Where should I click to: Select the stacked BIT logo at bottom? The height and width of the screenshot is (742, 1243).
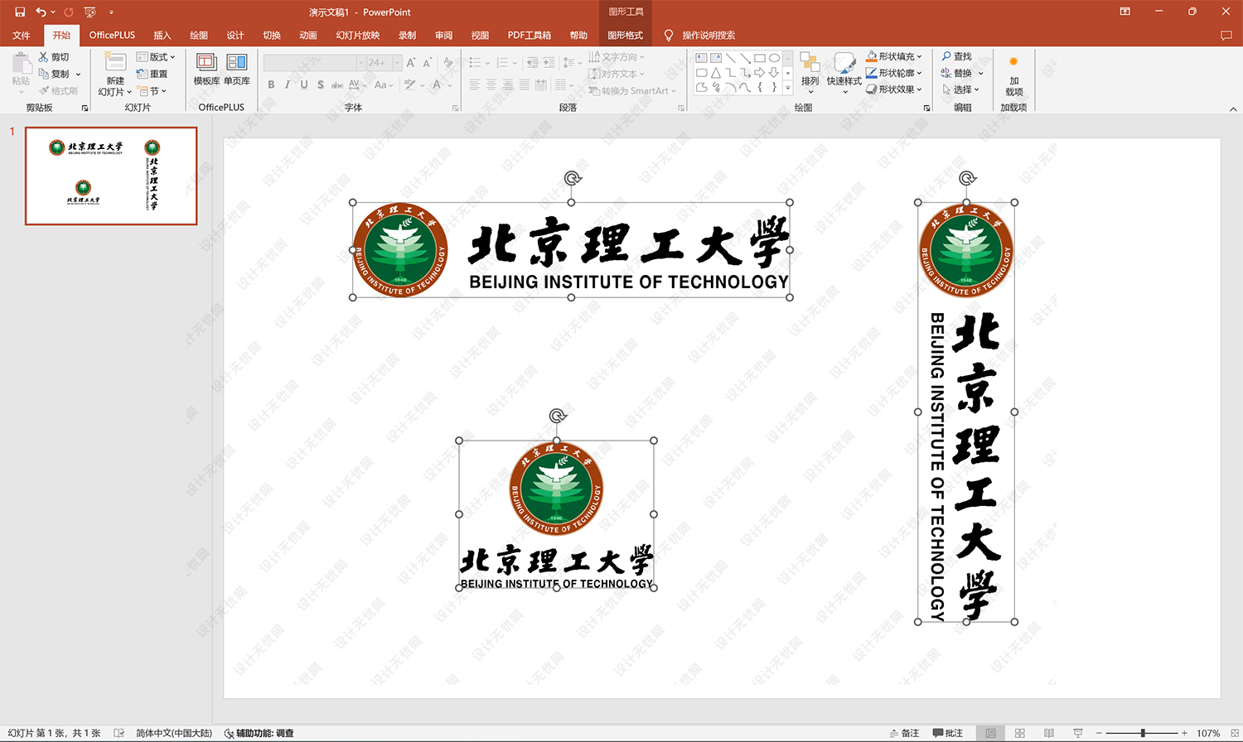pos(556,514)
